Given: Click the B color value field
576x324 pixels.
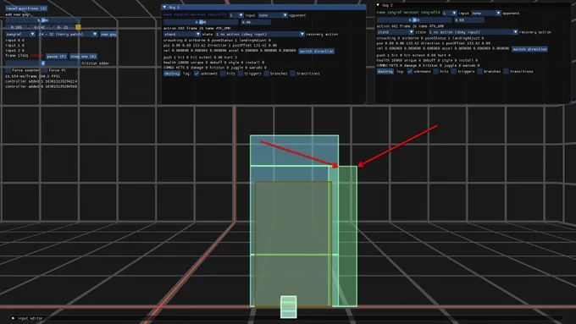Looking at the screenshot, I should click(63, 27).
